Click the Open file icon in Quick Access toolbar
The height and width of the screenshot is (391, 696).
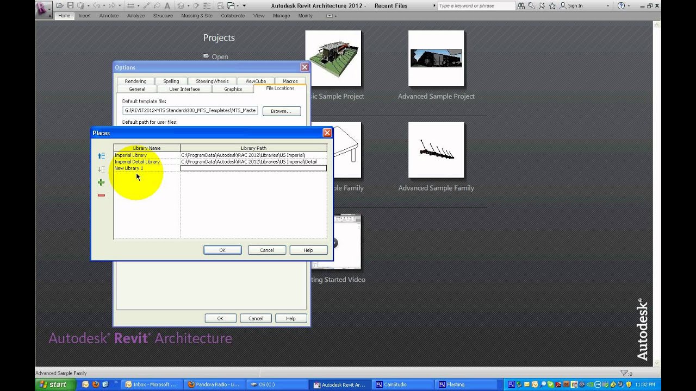(x=60, y=5)
